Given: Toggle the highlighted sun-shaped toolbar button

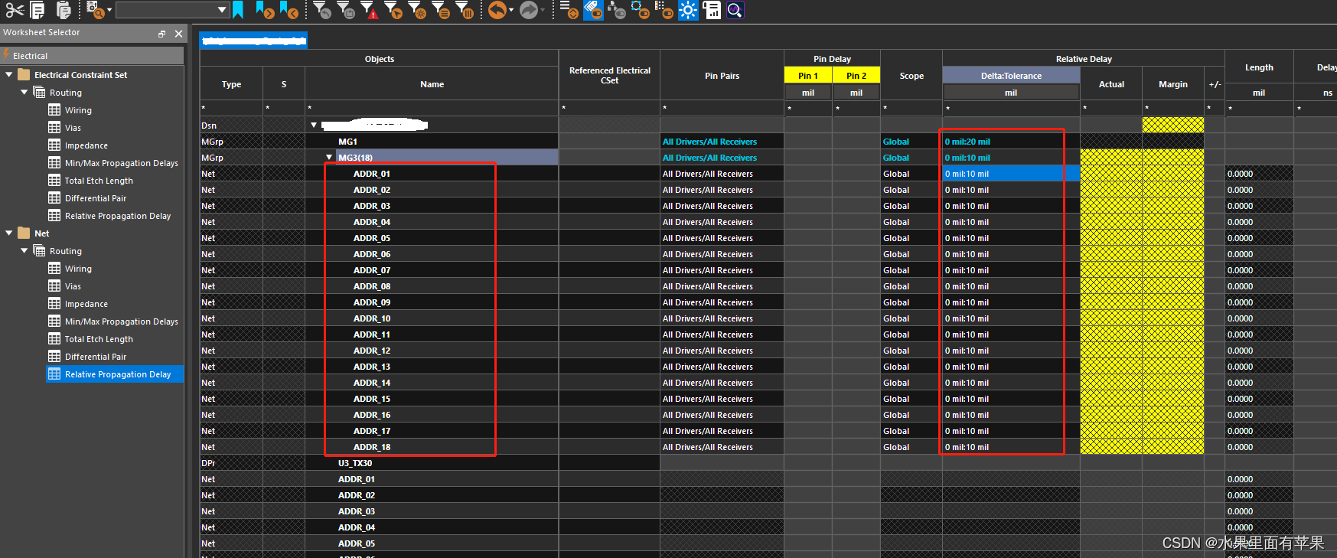Looking at the screenshot, I should [688, 10].
